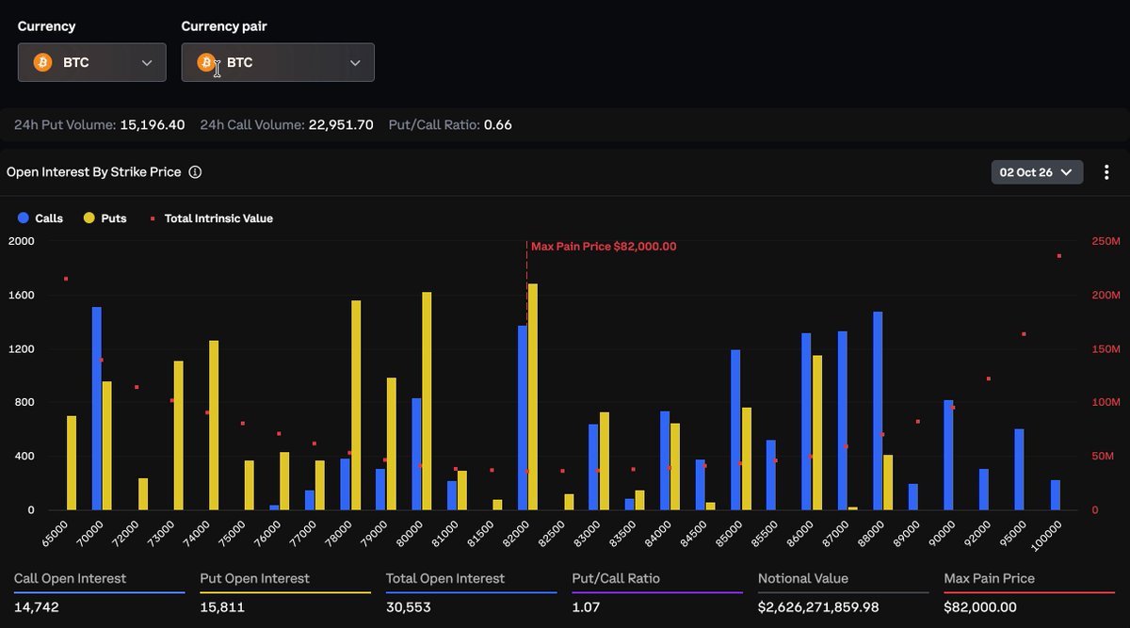The height and width of the screenshot is (628, 1130).
Task: Click the blue Calls bar at strike 95000
Action: [1019, 470]
